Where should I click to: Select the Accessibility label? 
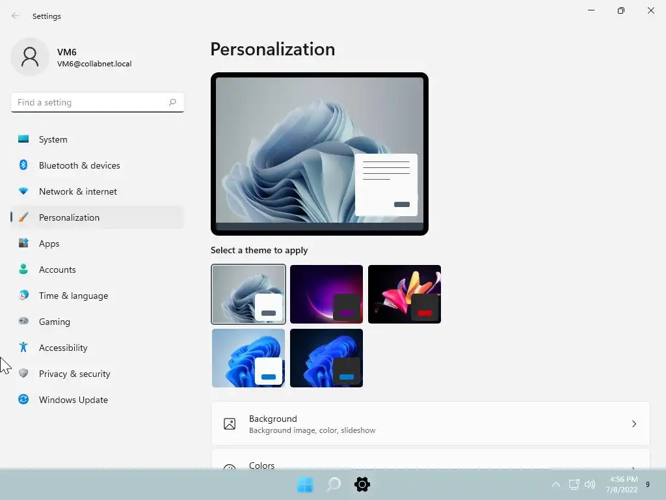63,348
